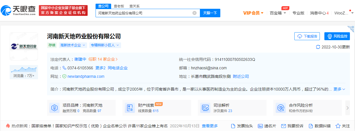Click the 关注 star icon

tap(338, 126)
